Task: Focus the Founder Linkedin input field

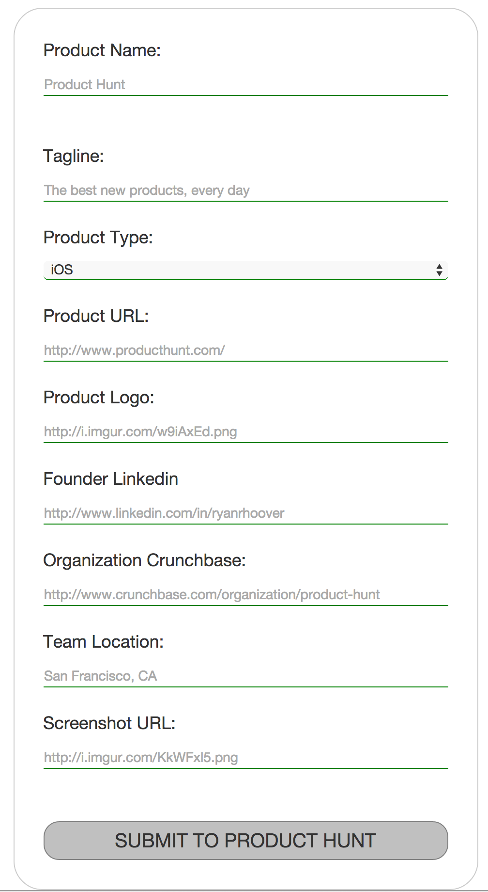Action: tap(245, 513)
